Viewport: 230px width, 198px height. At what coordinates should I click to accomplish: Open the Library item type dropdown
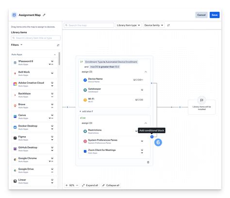coord(129,25)
